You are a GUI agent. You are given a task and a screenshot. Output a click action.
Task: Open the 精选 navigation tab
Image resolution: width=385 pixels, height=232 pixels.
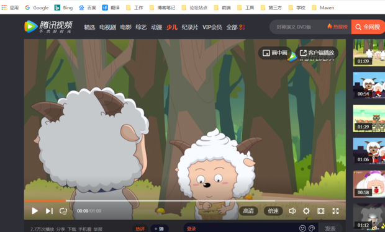[x=89, y=27]
